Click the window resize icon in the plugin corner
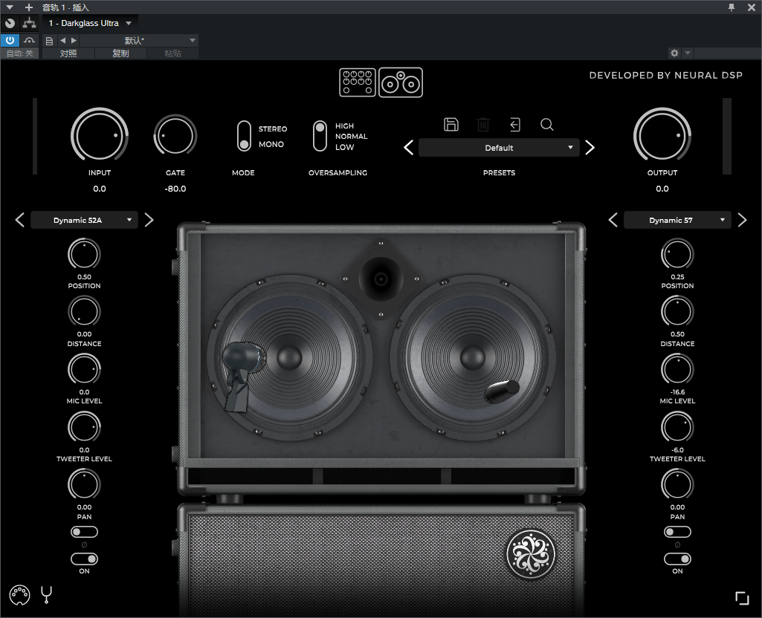 (x=742, y=598)
